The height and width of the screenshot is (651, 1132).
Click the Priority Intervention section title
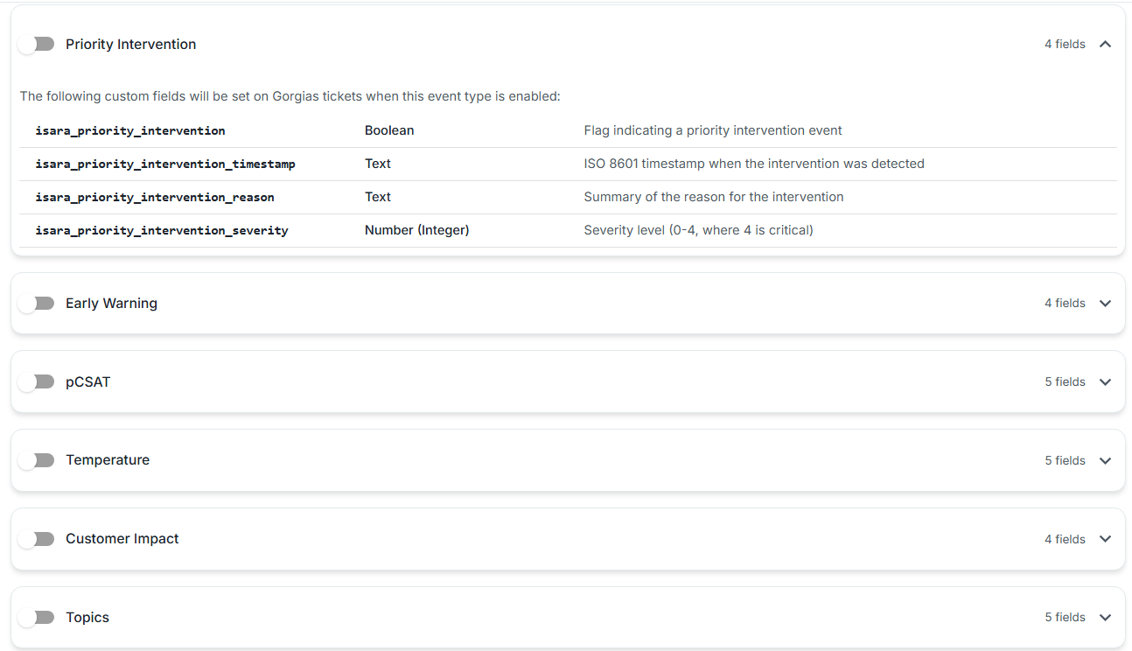pos(130,44)
